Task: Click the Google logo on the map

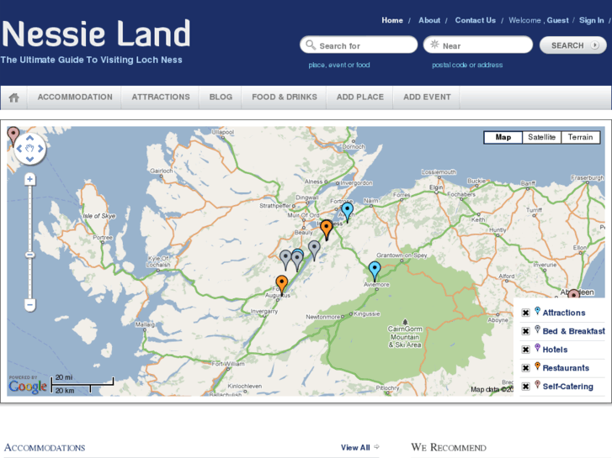Action: coord(28,386)
